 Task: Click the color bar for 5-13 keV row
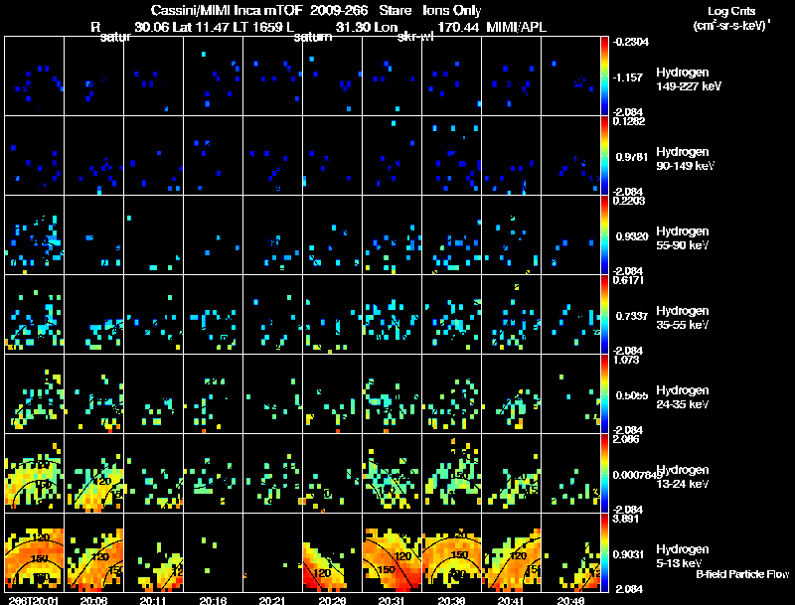click(x=604, y=553)
